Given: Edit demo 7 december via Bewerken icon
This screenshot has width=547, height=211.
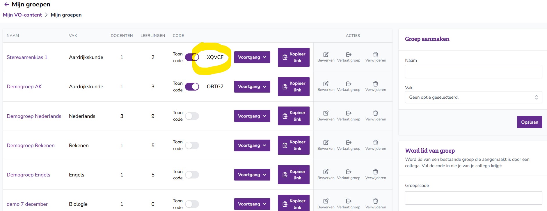Looking at the screenshot, I should [x=326, y=201].
